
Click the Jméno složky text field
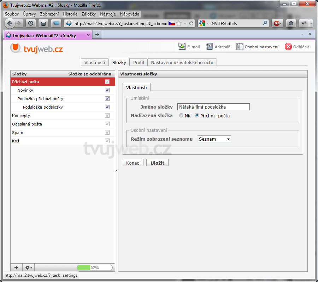tap(213, 107)
